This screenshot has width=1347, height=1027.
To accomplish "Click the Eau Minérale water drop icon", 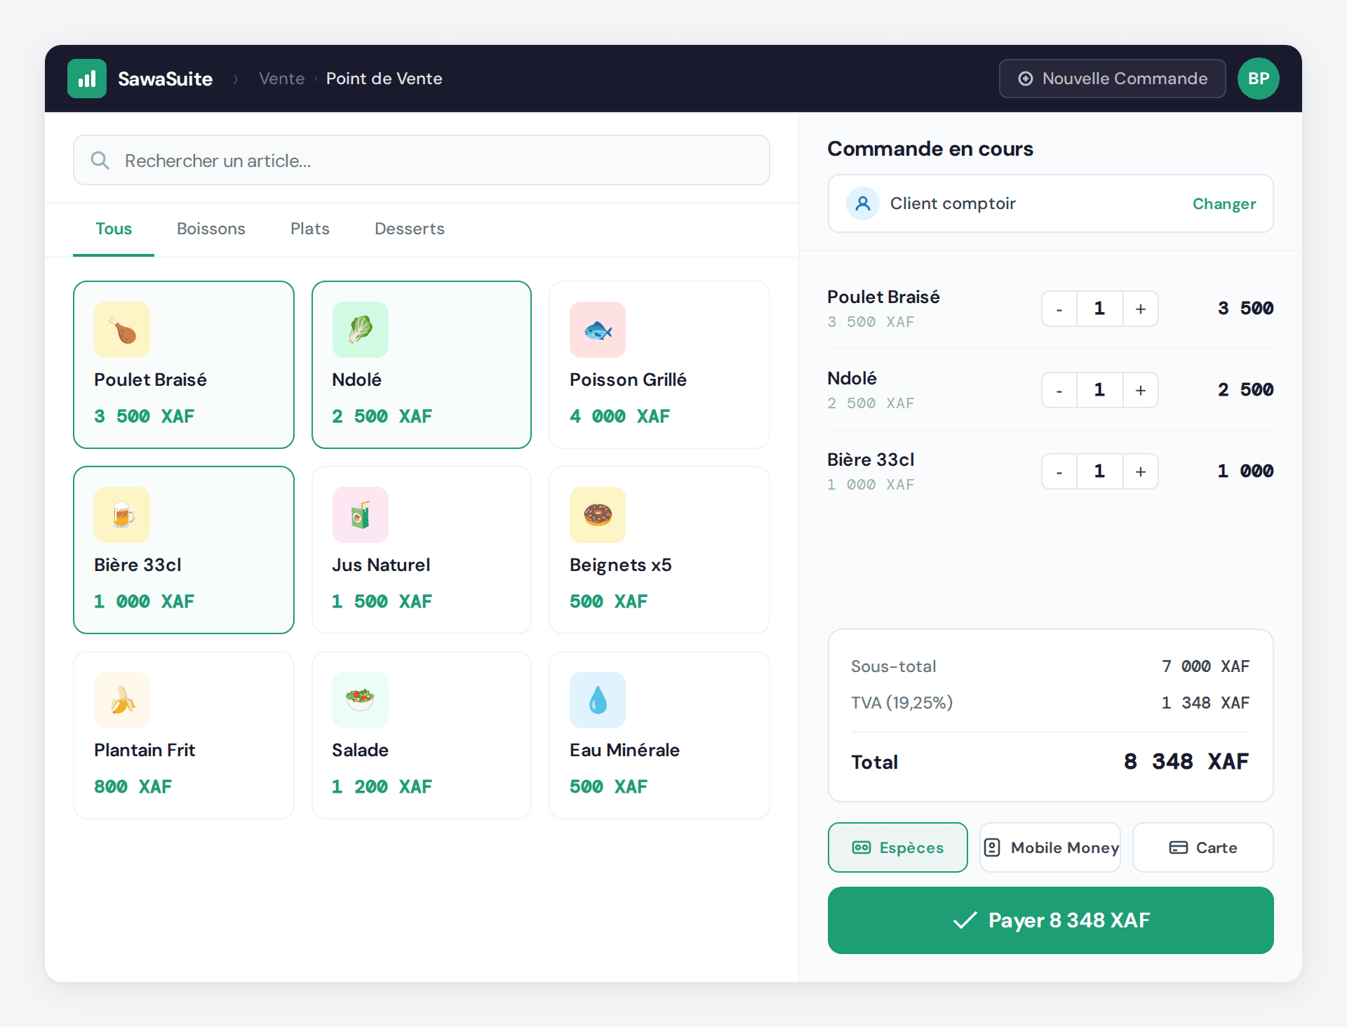I will 598,700.
